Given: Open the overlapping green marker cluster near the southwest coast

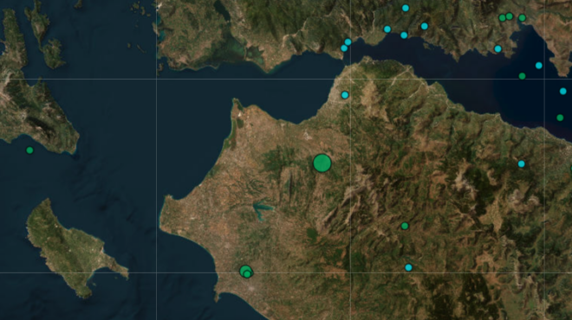Looking at the screenshot, I should [x=246, y=272].
